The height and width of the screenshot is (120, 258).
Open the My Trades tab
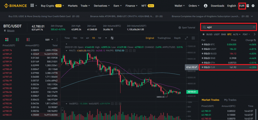(230, 100)
